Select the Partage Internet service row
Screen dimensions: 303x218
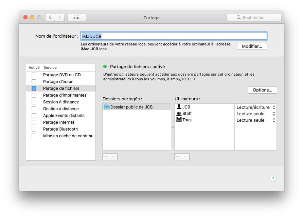61,122
